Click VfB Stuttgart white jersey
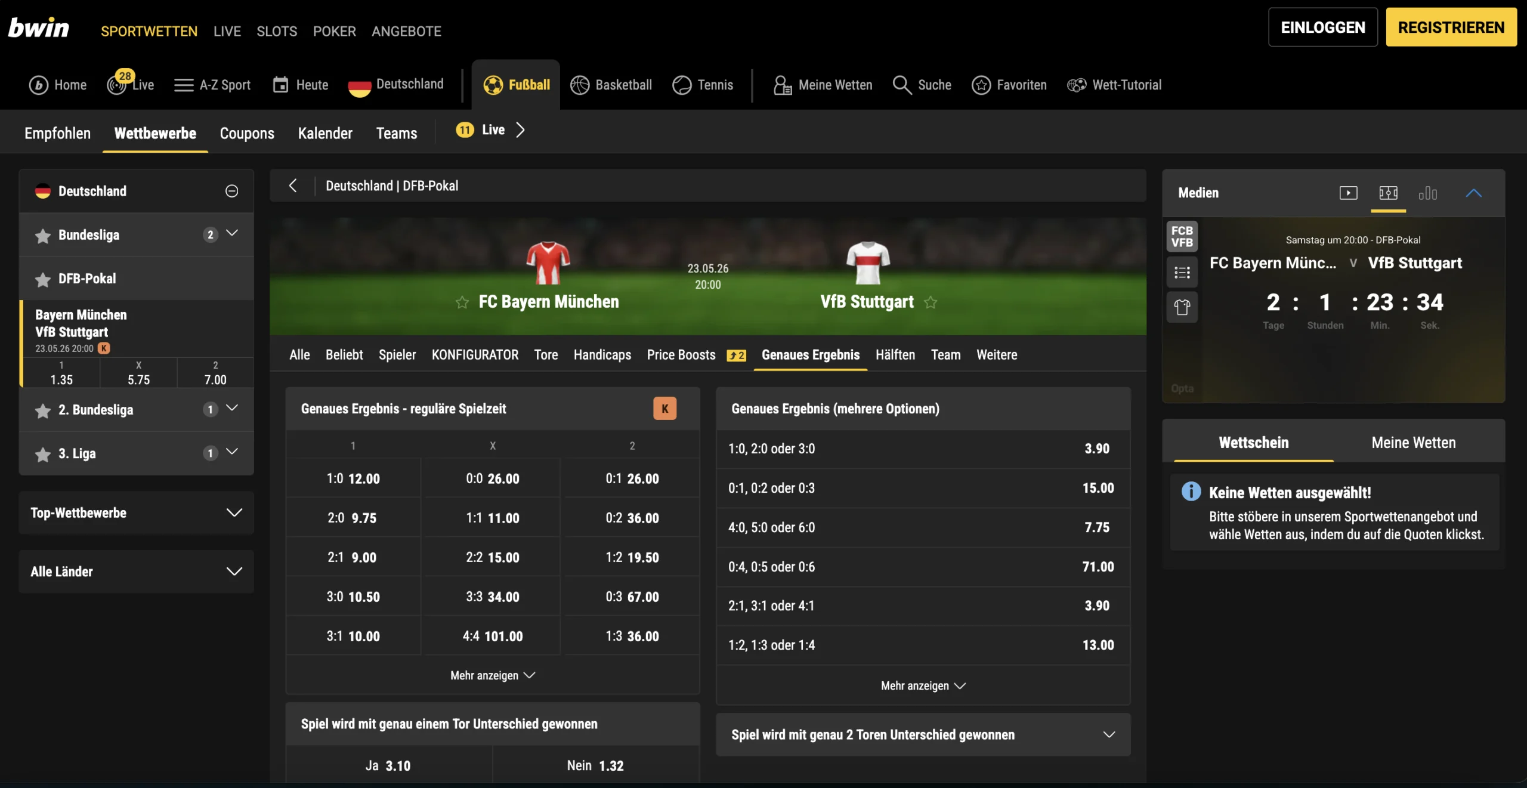 (x=868, y=262)
